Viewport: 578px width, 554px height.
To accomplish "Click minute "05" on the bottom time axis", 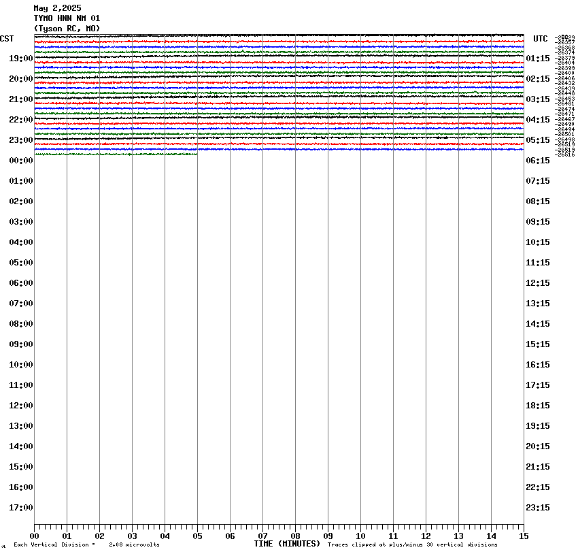I will pyautogui.click(x=197, y=536).
